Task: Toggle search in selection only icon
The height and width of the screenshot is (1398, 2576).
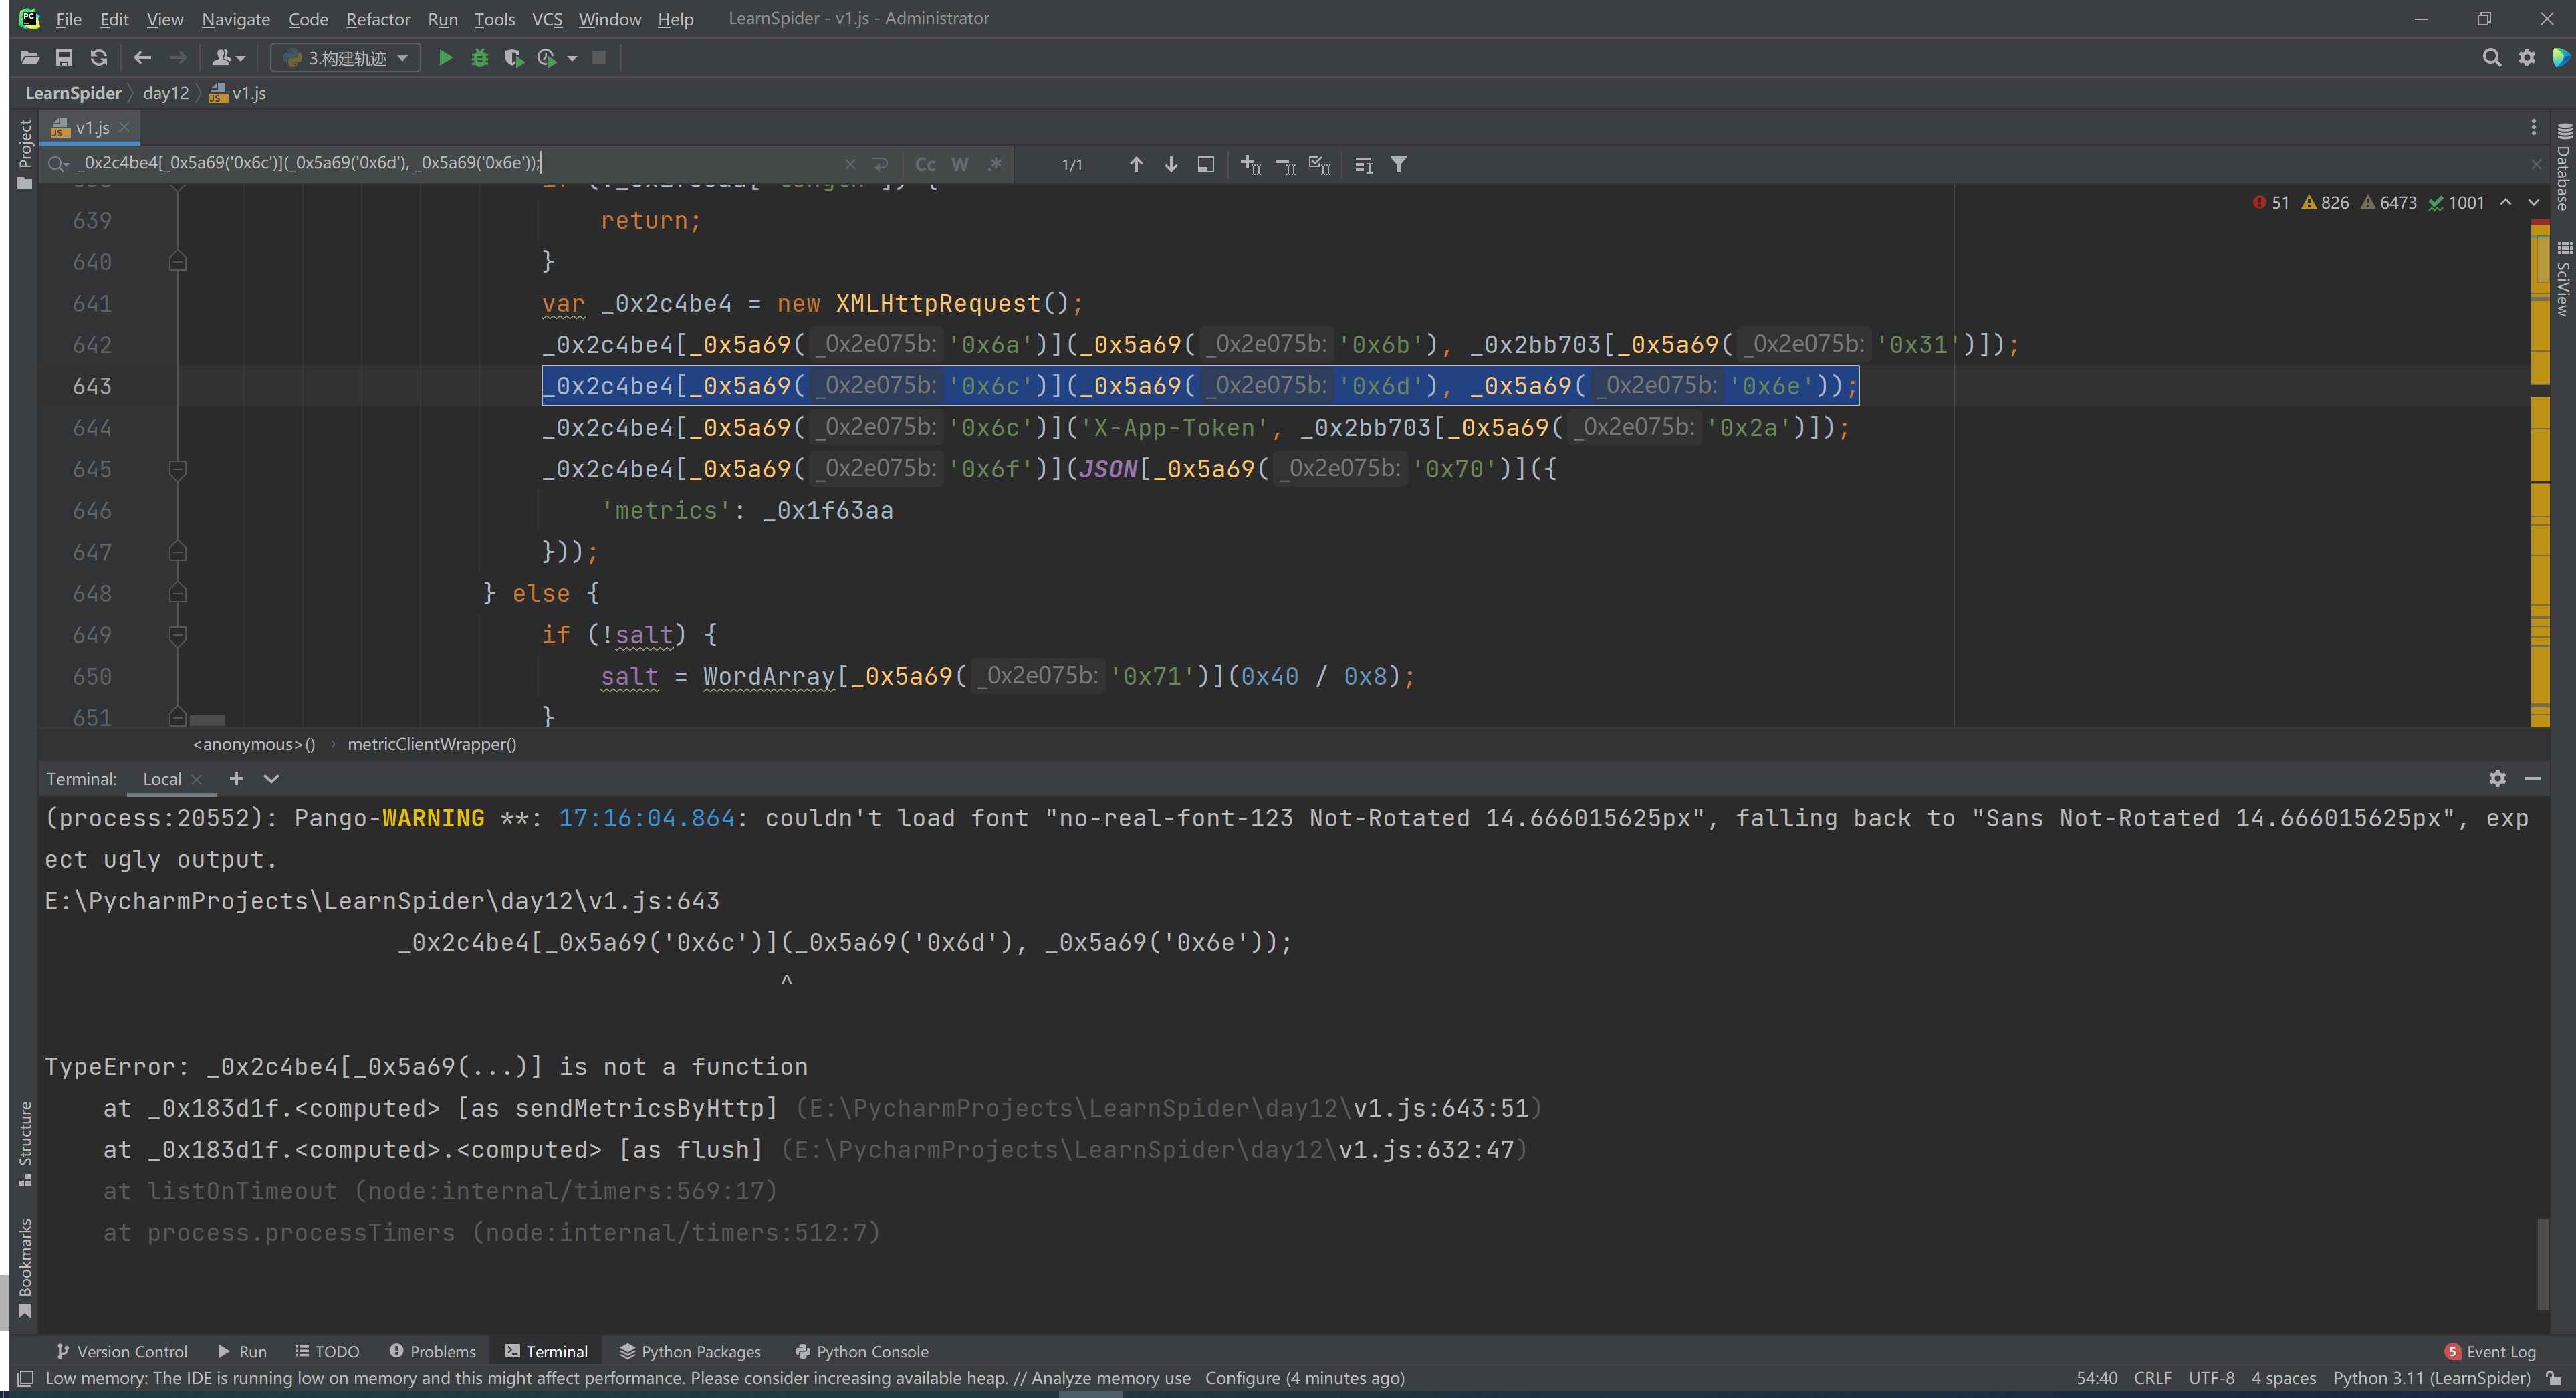Action: pyautogui.click(x=1206, y=164)
